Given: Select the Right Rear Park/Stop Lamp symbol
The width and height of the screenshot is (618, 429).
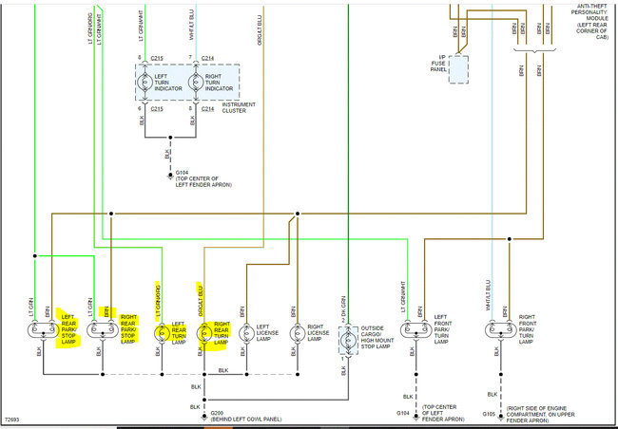Looking at the screenshot, I should (103, 330).
